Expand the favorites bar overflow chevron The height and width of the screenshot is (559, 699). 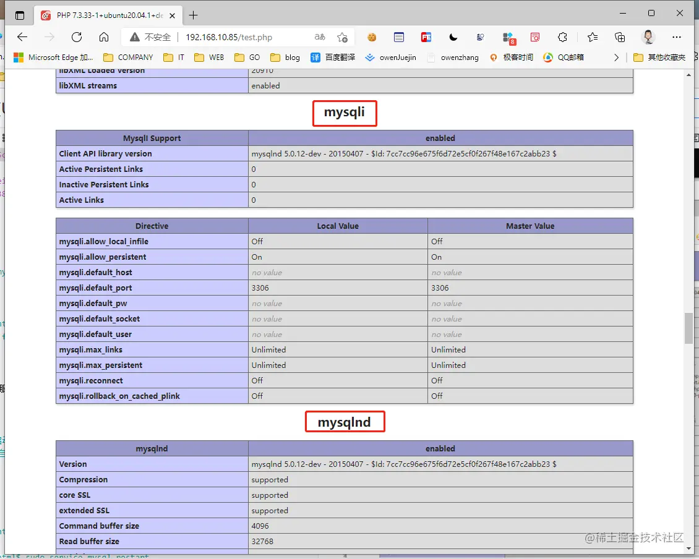pyautogui.click(x=616, y=58)
